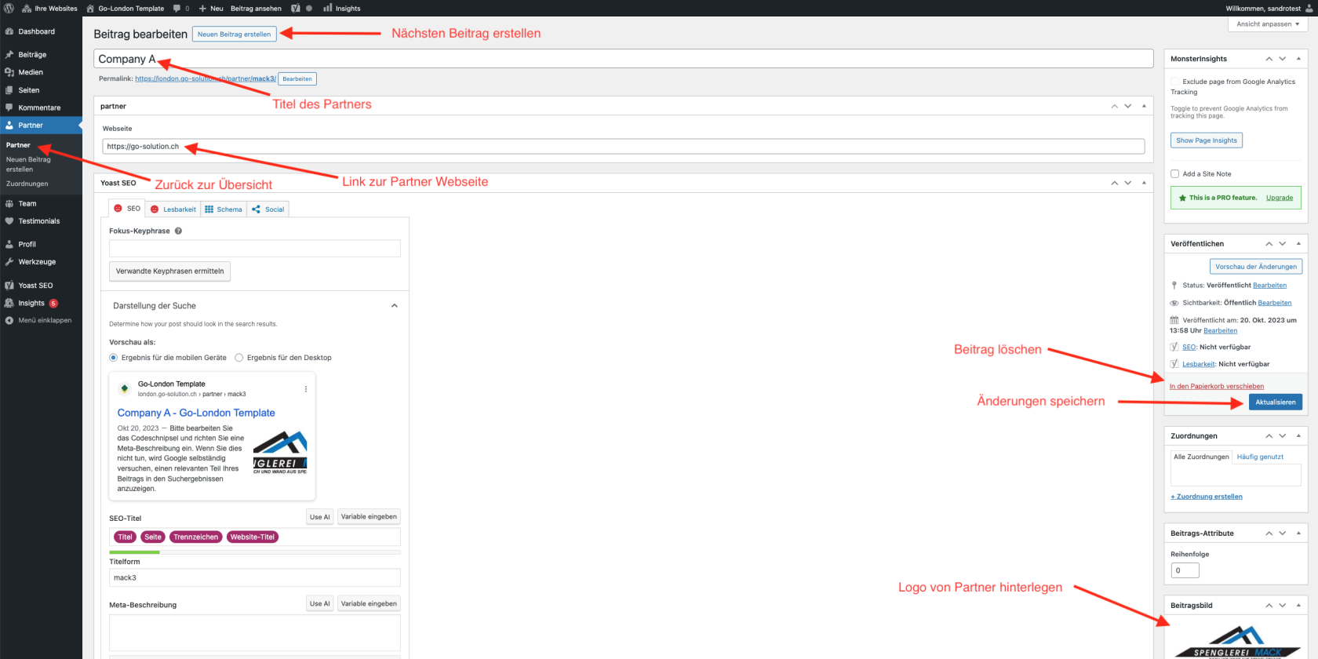Collapse the Darstellung der Suche section
Screen dimensions: 1318x659
coord(394,306)
